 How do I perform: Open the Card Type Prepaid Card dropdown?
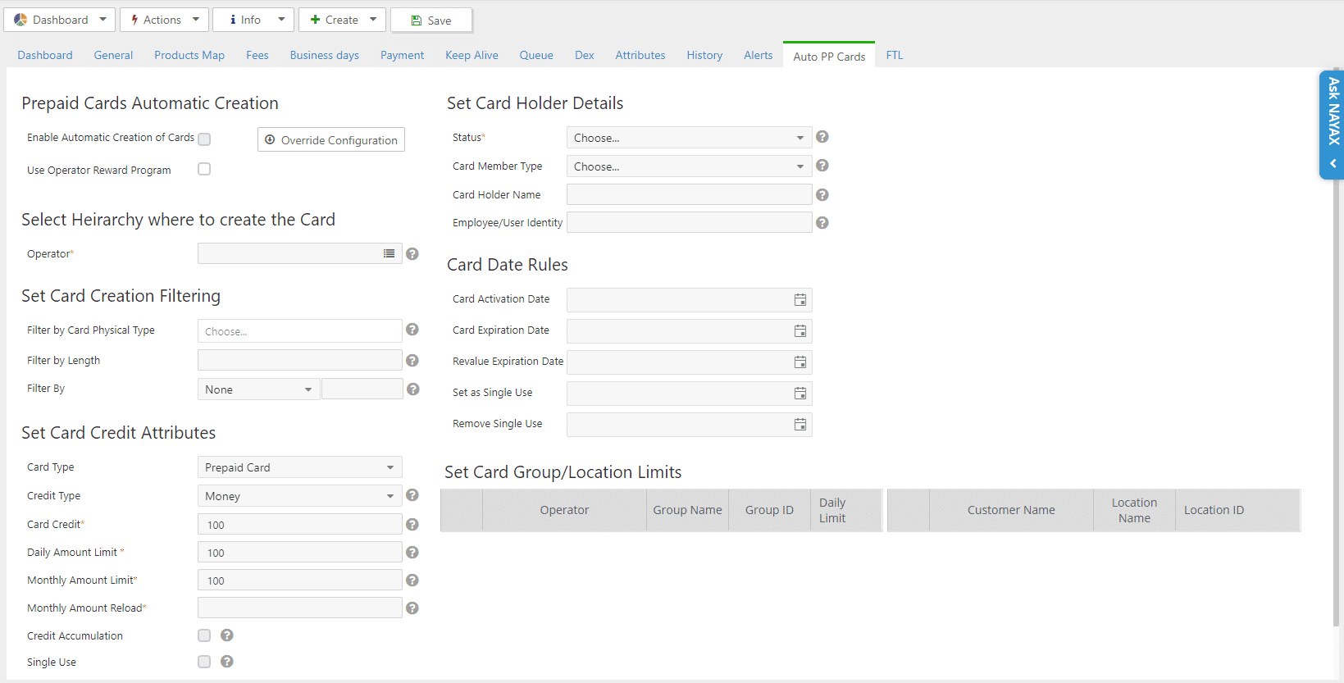pos(299,467)
